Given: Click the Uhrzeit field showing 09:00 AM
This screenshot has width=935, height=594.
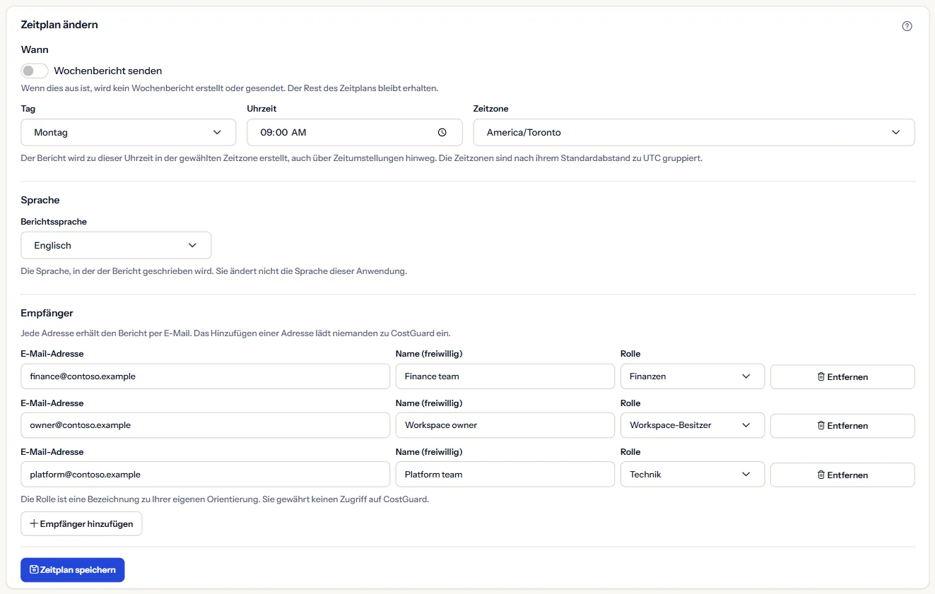Looking at the screenshot, I should 355,132.
